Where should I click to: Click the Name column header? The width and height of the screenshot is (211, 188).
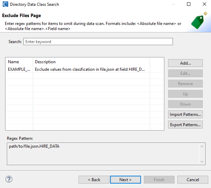19,62
